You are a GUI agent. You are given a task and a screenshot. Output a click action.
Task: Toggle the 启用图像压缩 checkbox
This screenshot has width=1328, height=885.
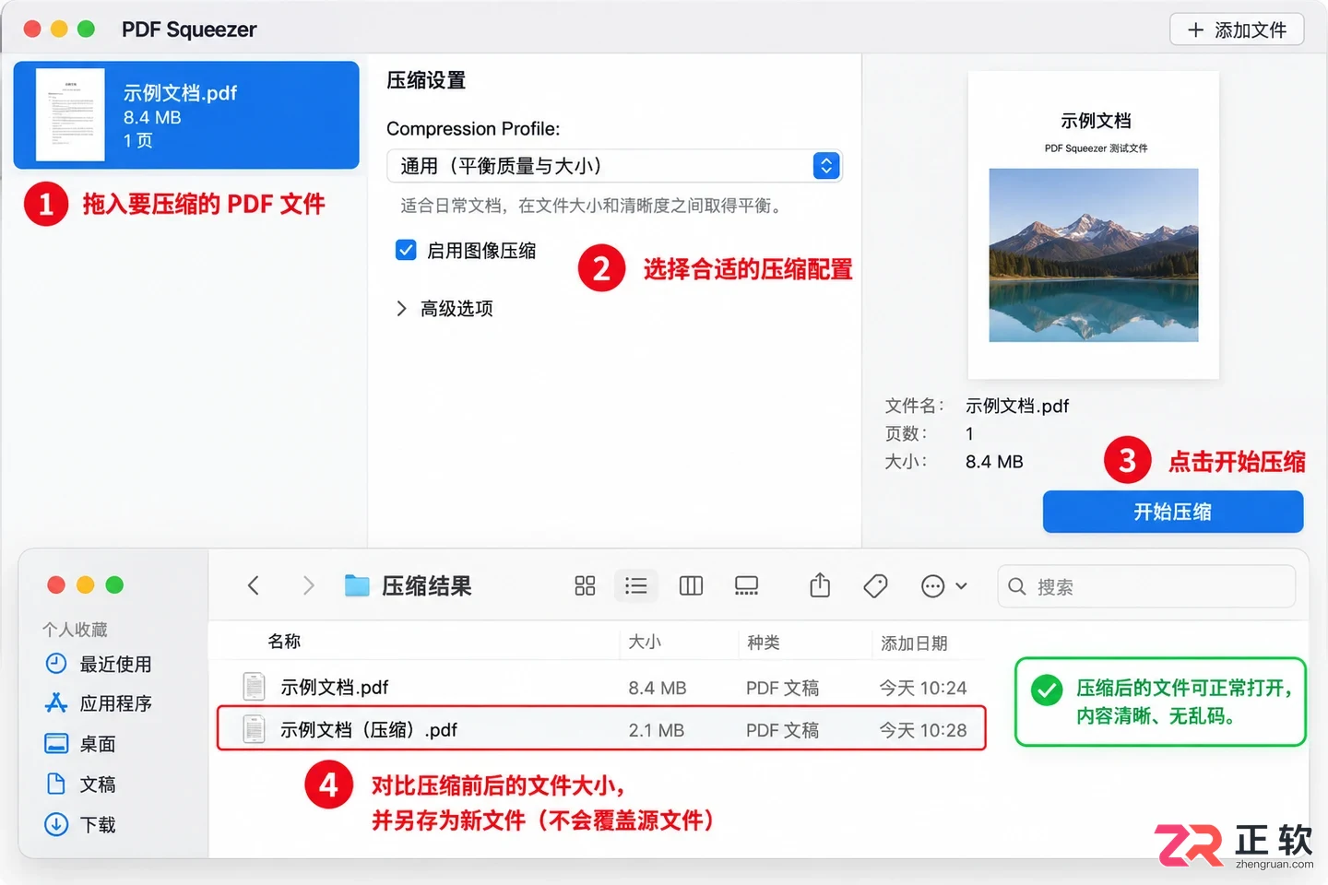pos(406,250)
